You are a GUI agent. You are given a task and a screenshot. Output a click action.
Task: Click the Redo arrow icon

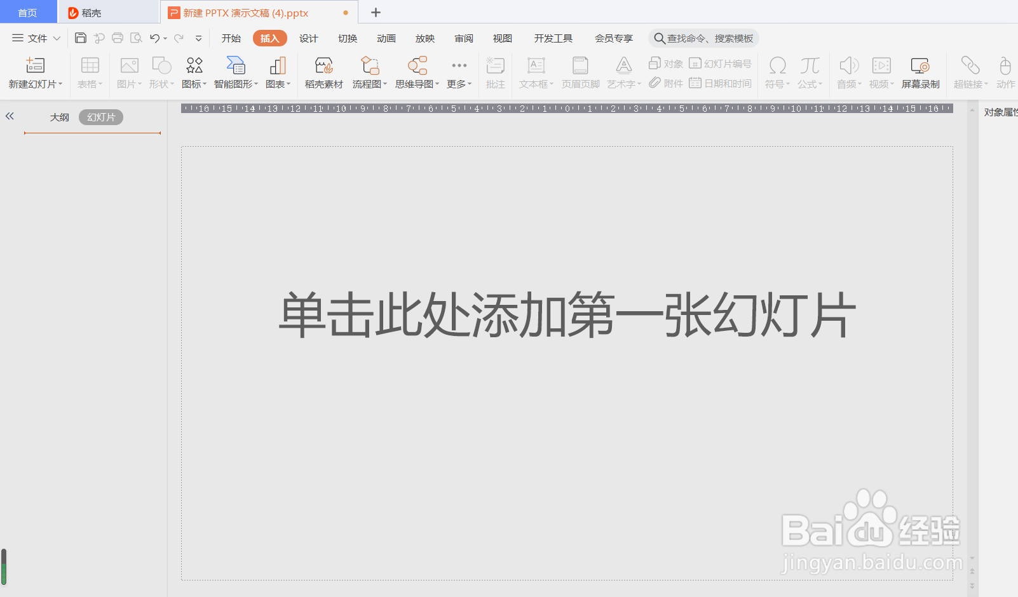[x=179, y=38]
